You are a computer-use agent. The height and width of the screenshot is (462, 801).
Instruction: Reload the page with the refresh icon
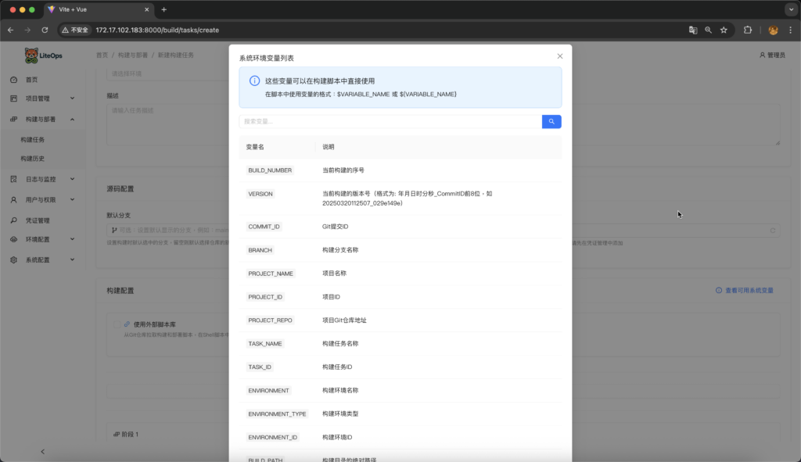(45, 30)
